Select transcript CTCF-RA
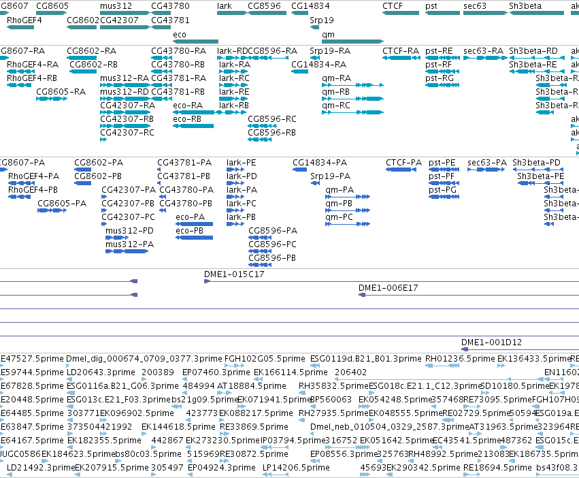This screenshot has width=579, height=478. click(401, 50)
